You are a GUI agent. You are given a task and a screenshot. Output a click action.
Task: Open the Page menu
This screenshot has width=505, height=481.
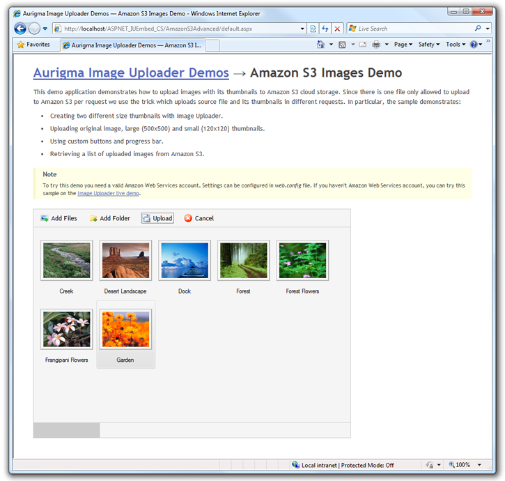pos(403,45)
